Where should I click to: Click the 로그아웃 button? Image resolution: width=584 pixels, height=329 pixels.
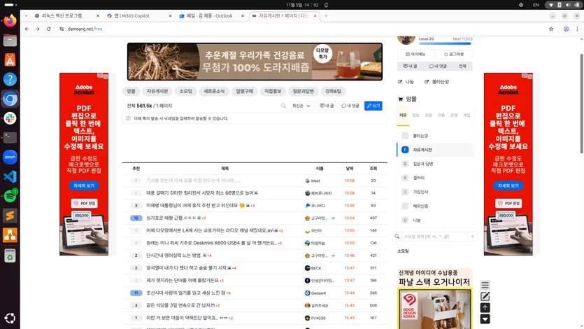pyautogui.click(x=454, y=55)
